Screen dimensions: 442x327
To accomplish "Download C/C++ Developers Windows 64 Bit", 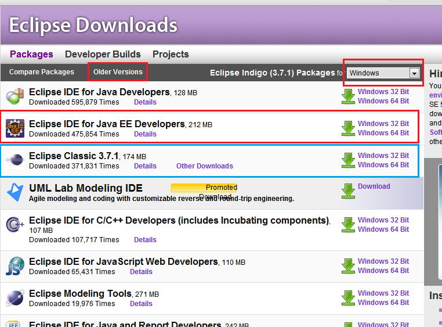I will click(x=383, y=229).
